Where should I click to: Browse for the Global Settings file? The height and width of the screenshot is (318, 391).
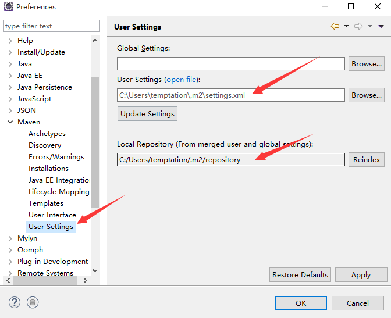pos(367,64)
